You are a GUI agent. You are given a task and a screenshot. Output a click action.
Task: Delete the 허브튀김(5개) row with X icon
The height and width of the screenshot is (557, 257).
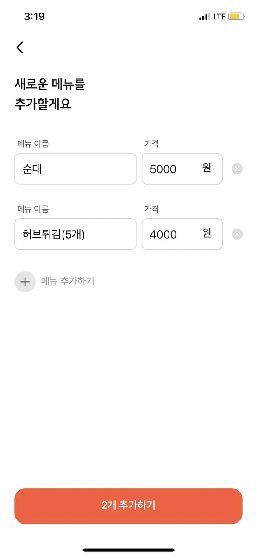pyautogui.click(x=237, y=234)
